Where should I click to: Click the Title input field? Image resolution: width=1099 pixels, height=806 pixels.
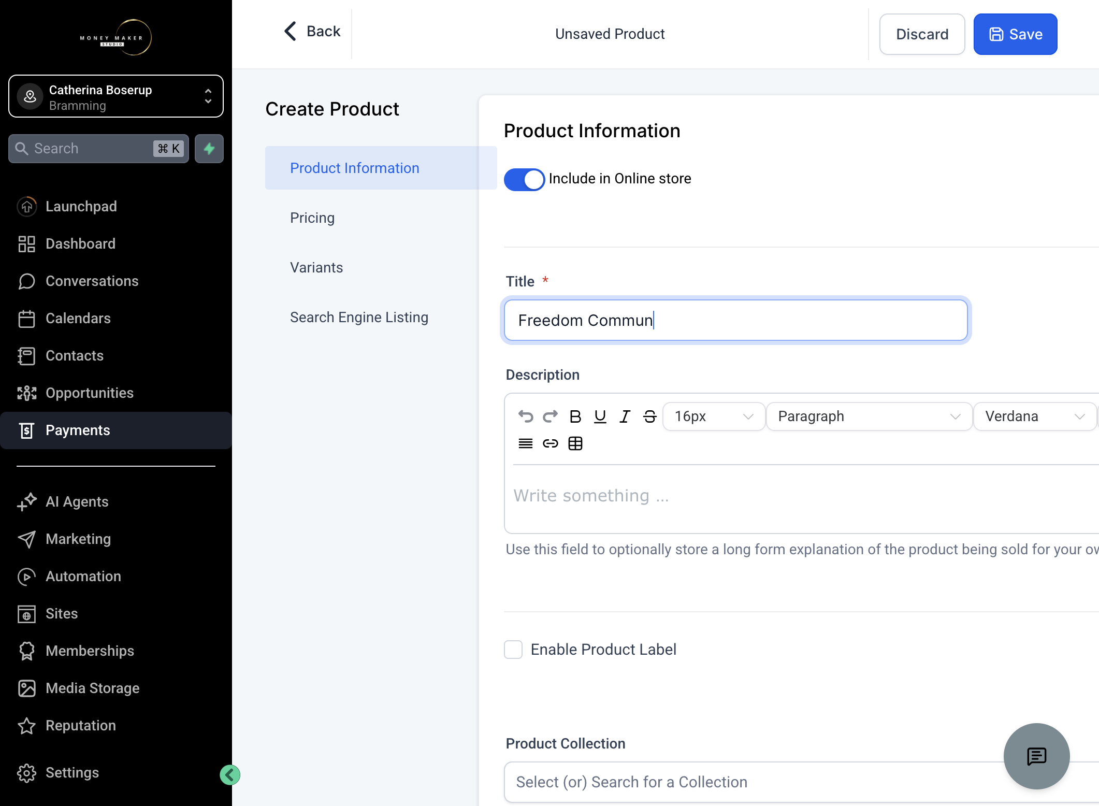(x=735, y=320)
